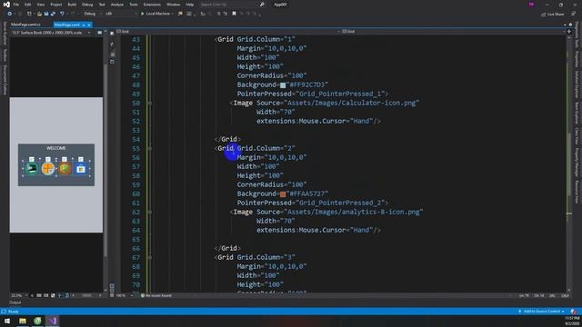The width and height of the screenshot is (582, 327).
Task: Open the x86 platform dropdown
Action: tap(121, 14)
